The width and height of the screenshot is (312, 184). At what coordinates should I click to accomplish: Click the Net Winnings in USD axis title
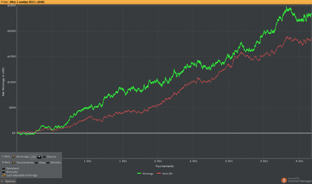(3, 82)
